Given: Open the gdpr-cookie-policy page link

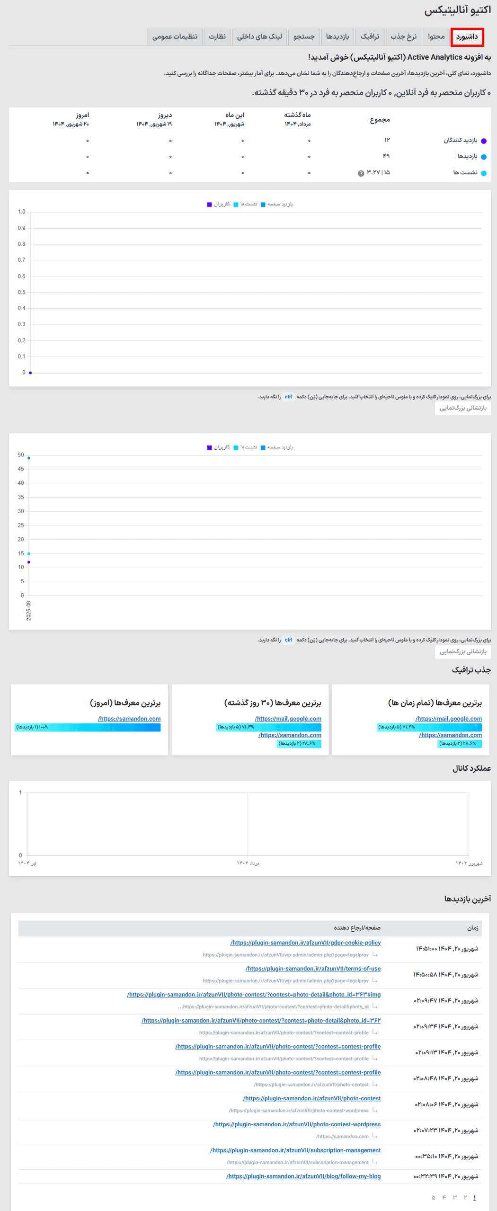Looking at the screenshot, I should pyautogui.click(x=305, y=943).
